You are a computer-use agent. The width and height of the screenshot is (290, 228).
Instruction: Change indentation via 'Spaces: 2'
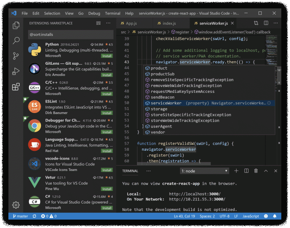tap(207, 216)
